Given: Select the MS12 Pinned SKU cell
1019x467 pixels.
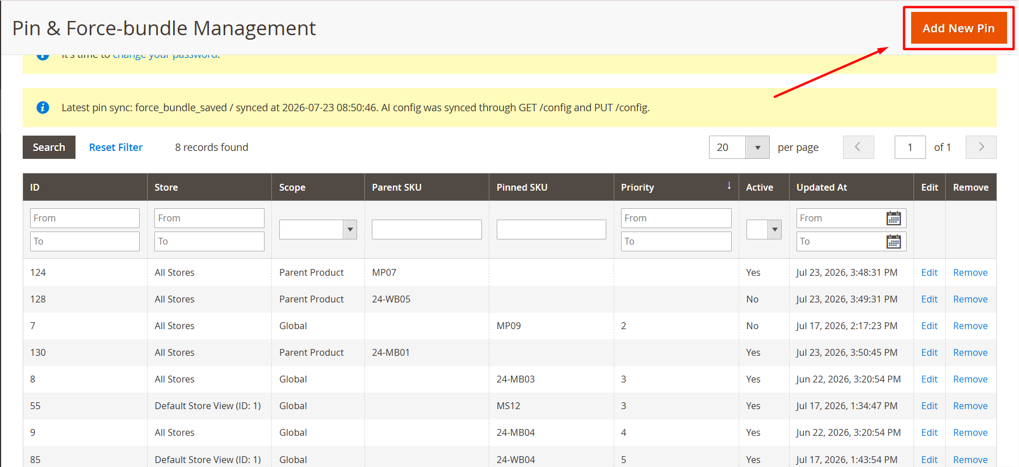Looking at the screenshot, I should 551,406.
